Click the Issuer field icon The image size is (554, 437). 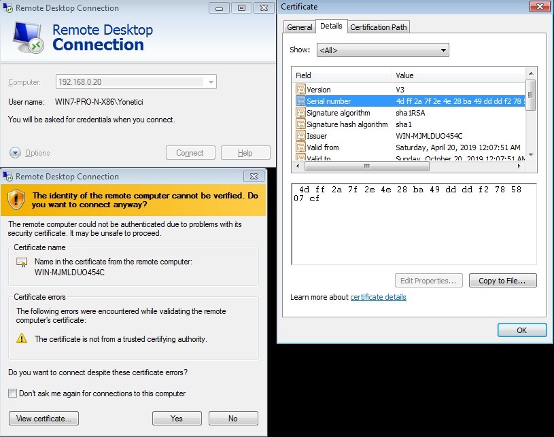click(x=300, y=136)
